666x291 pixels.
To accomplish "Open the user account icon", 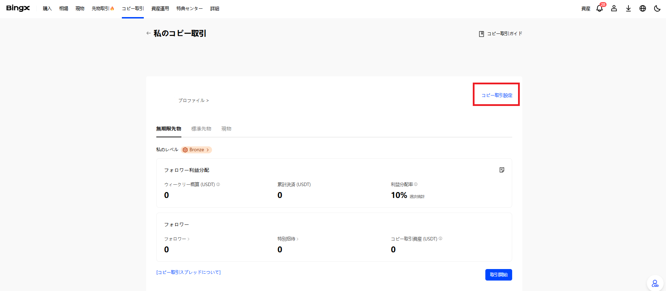I will (x=614, y=8).
